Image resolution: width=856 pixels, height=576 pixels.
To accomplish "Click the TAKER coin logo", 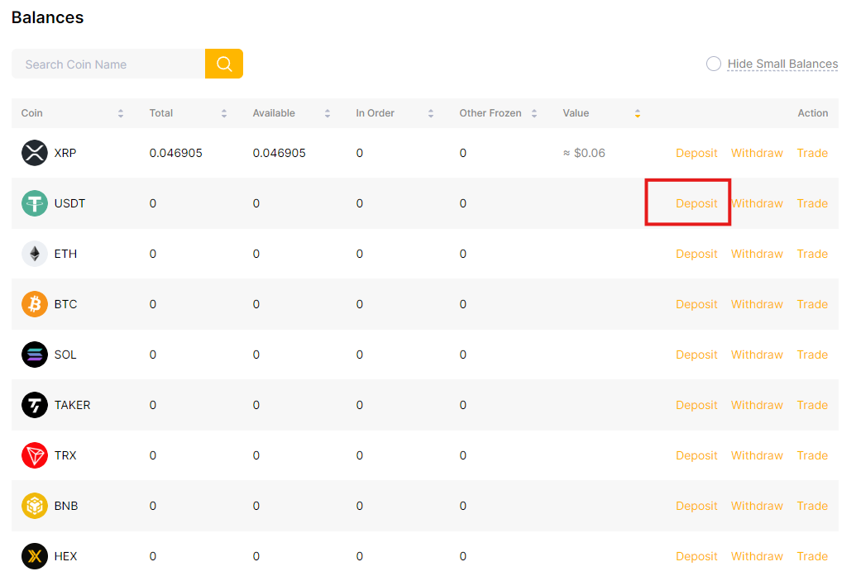I will click(x=35, y=405).
